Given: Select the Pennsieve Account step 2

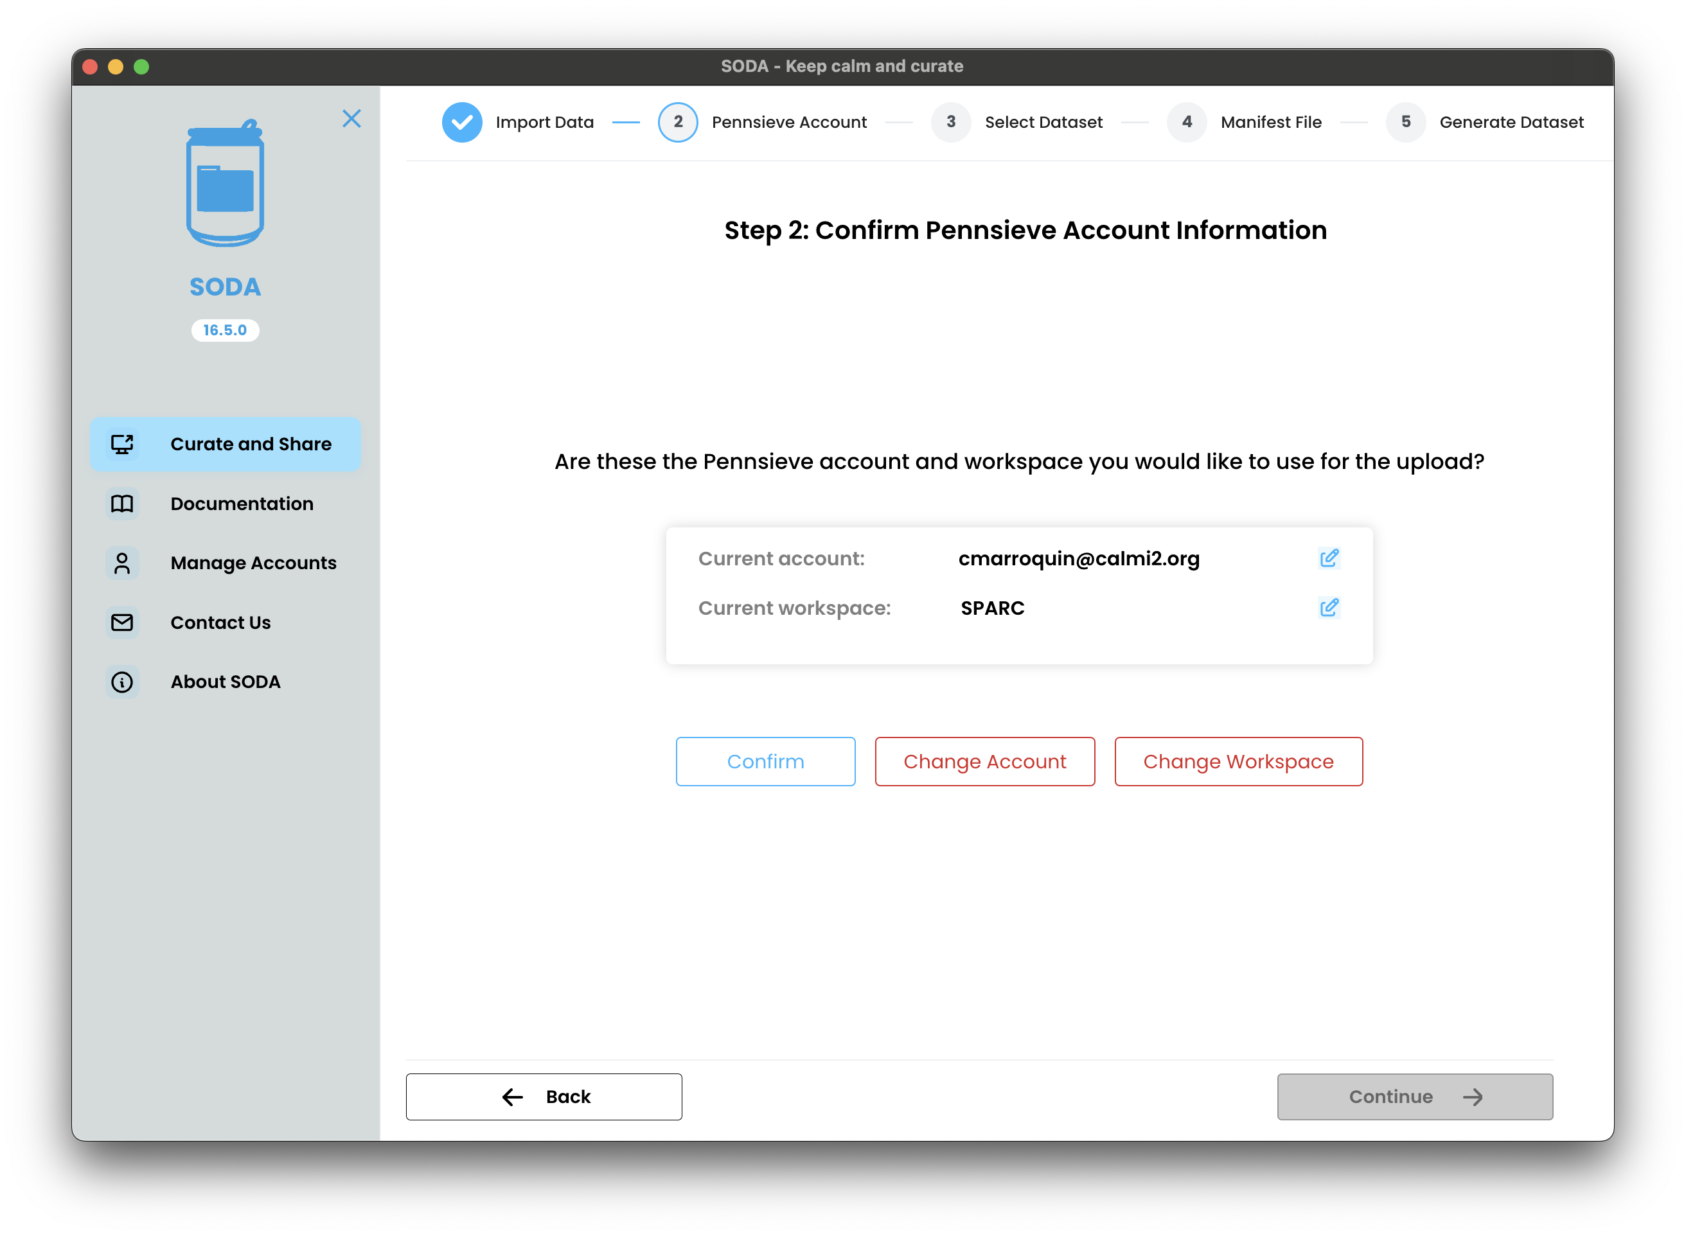Looking at the screenshot, I should pos(678,122).
